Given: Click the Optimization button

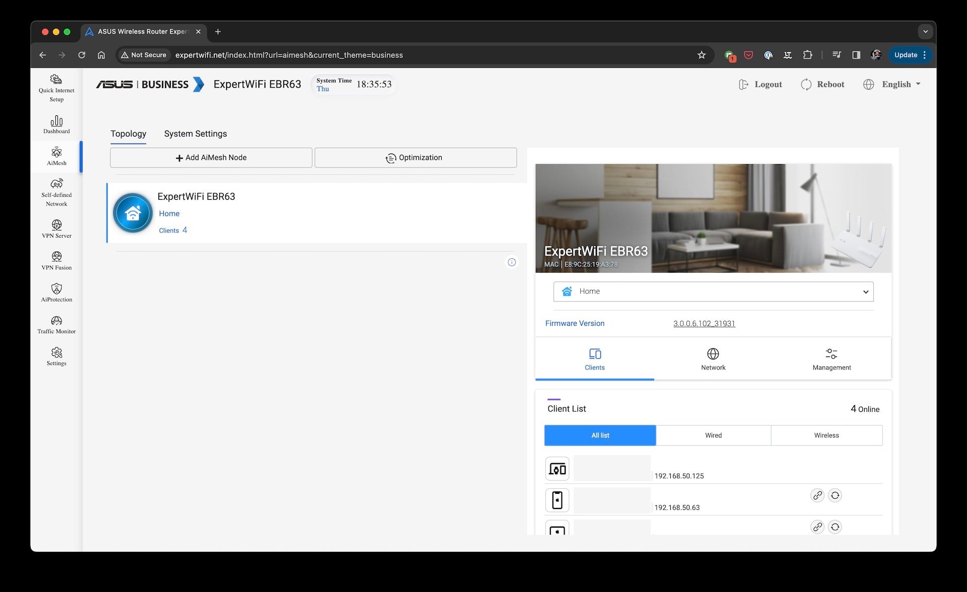Looking at the screenshot, I should click(415, 158).
